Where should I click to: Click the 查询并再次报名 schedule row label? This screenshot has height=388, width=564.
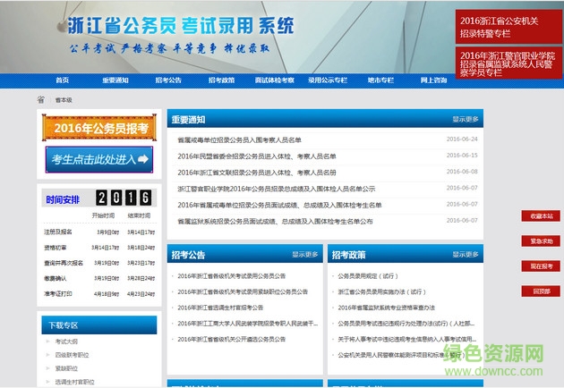(x=64, y=263)
